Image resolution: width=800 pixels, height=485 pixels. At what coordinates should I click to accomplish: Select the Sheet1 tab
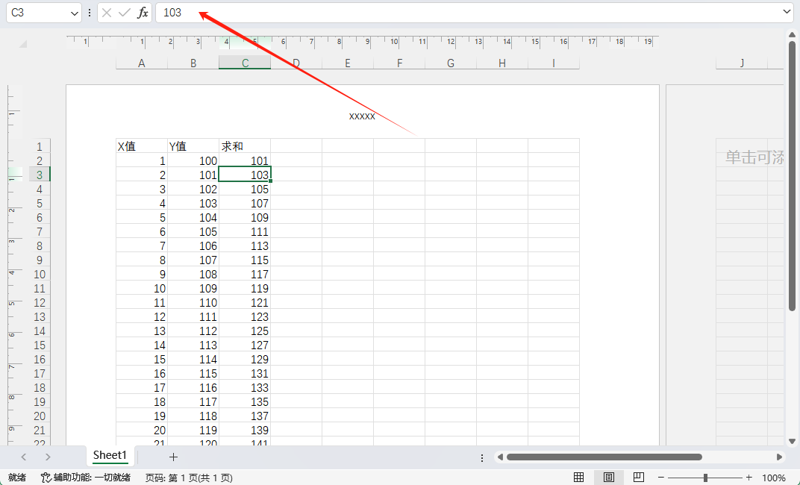[x=110, y=455]
